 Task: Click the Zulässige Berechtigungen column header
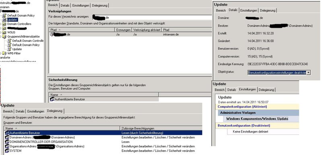pyautogui.click(x=161, y=128)
